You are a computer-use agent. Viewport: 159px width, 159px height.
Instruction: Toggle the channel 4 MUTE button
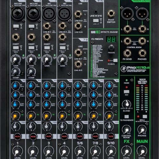64,136
